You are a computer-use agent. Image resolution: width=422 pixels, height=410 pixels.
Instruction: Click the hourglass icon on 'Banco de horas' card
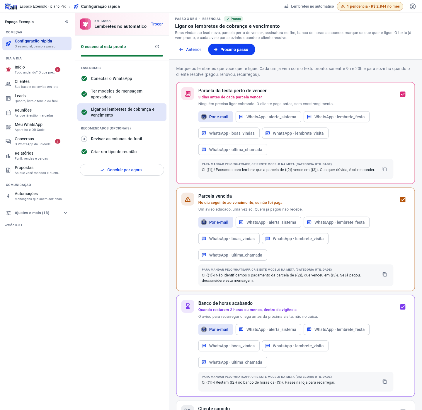pos(188,306)
